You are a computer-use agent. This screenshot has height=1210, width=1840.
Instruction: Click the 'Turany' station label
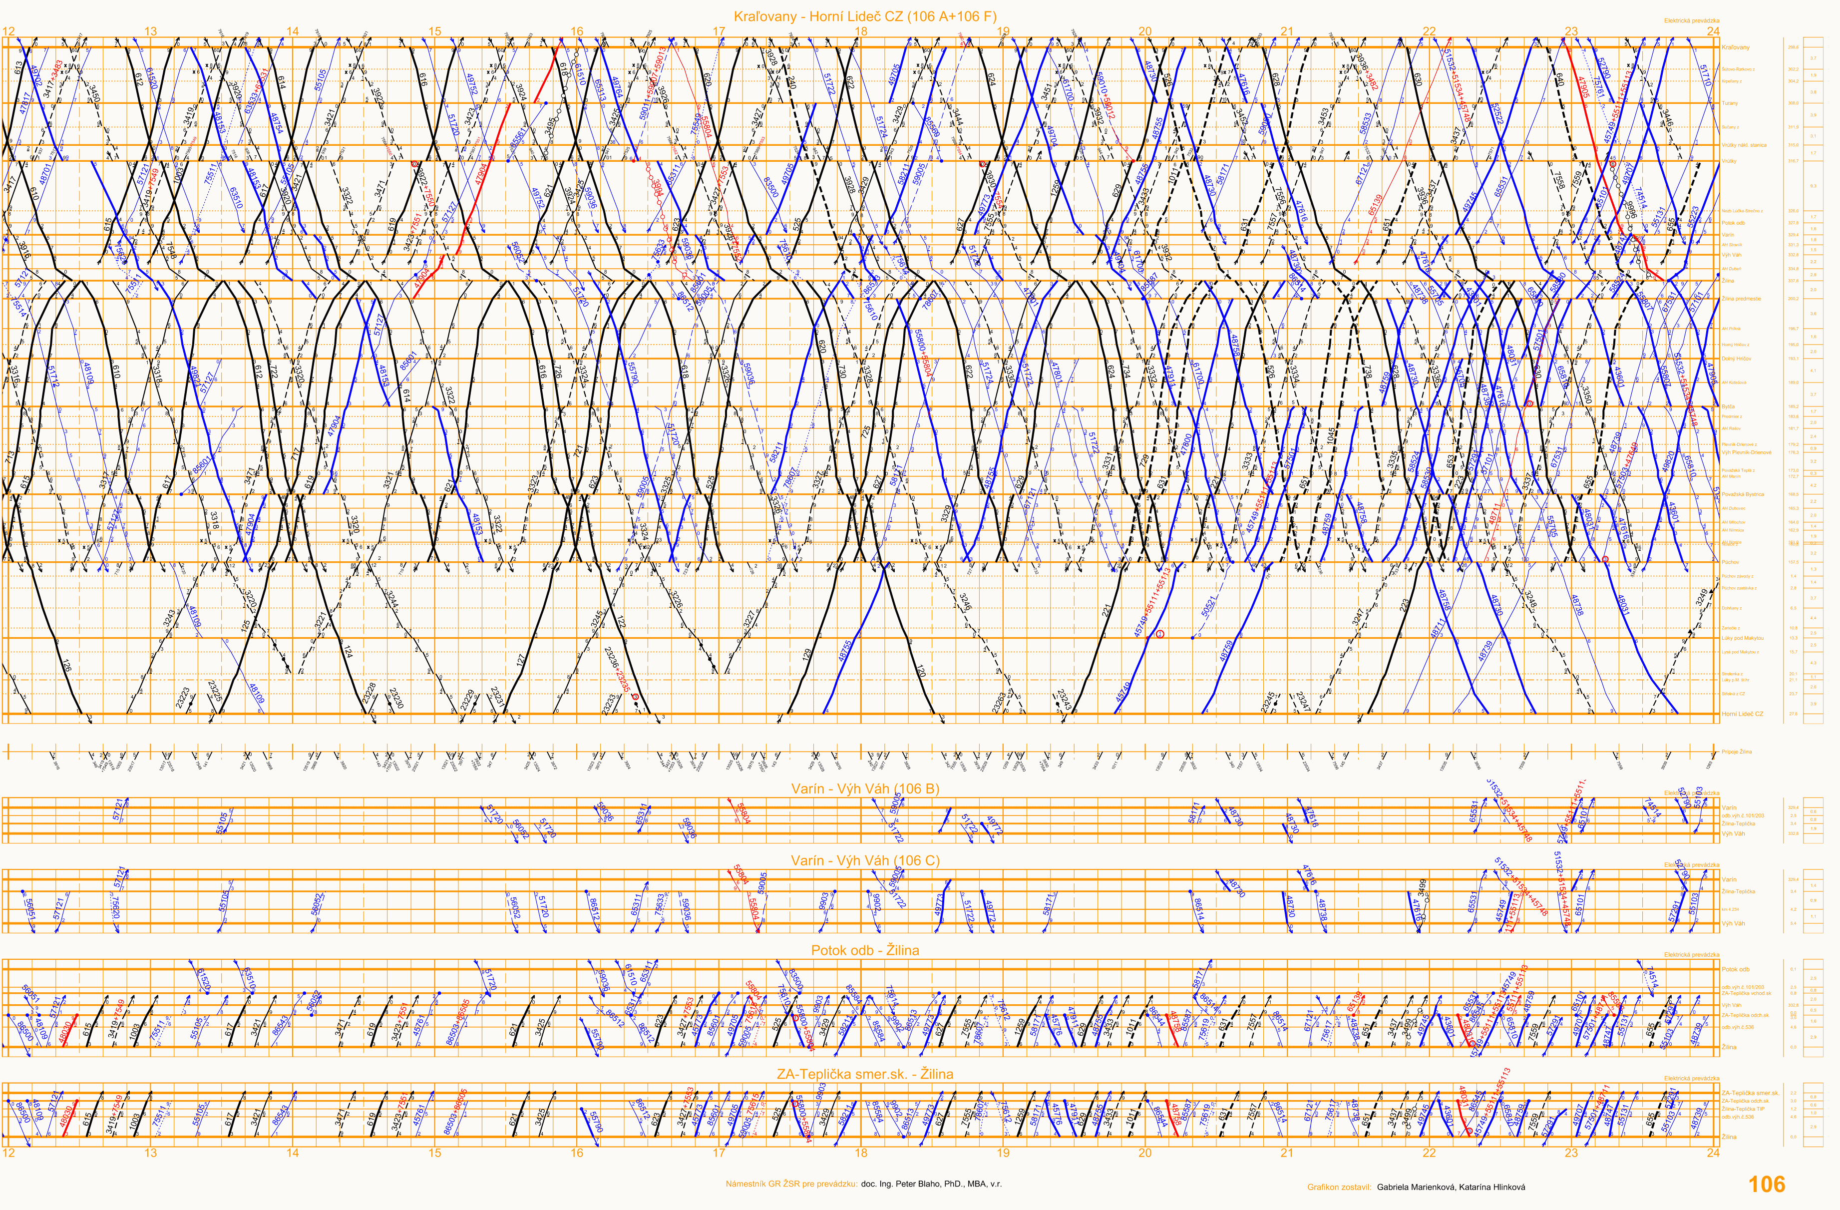[1730, 103]
